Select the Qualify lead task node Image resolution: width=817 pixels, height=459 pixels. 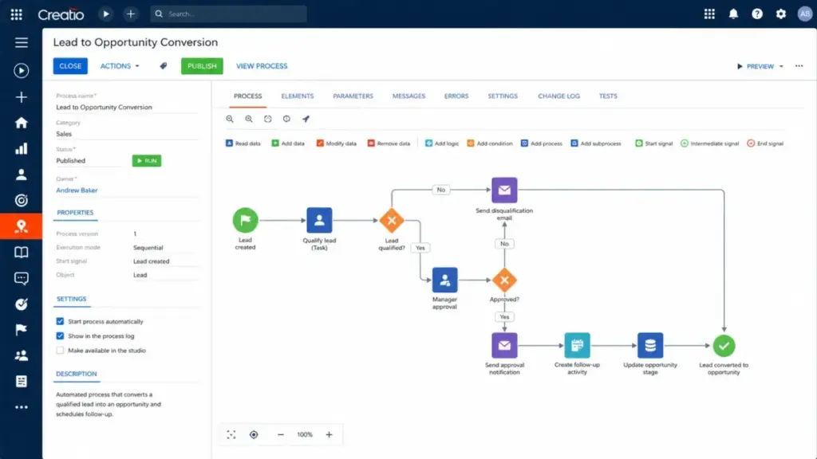(x=319, y=220)
